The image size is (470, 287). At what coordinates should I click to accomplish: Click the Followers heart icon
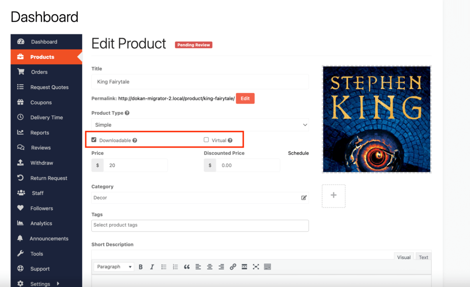click(20, 208)
